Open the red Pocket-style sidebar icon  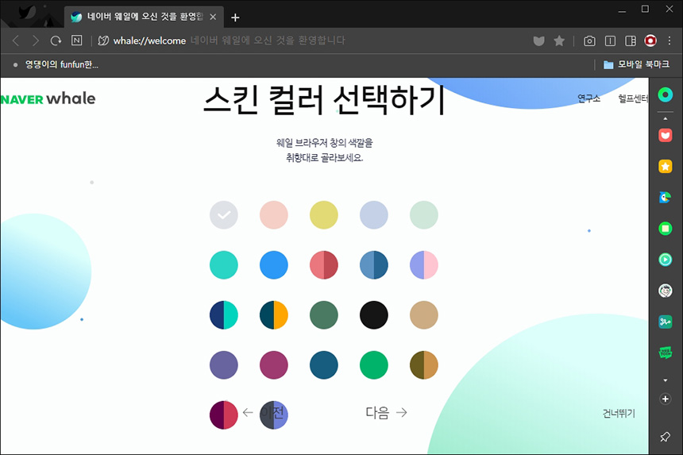[x=666, y=136]
